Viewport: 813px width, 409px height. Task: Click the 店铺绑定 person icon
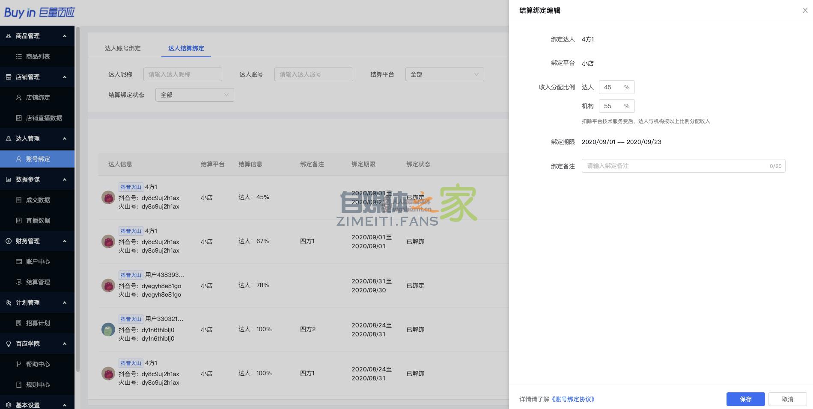point(19,97)
